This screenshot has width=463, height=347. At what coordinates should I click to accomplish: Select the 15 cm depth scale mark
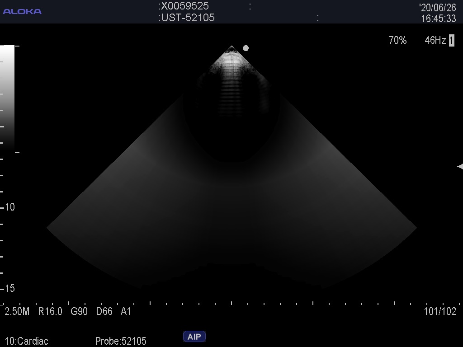tap(9, 288)
